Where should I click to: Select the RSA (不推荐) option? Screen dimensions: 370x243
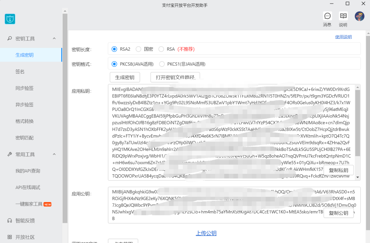[161, 49]
